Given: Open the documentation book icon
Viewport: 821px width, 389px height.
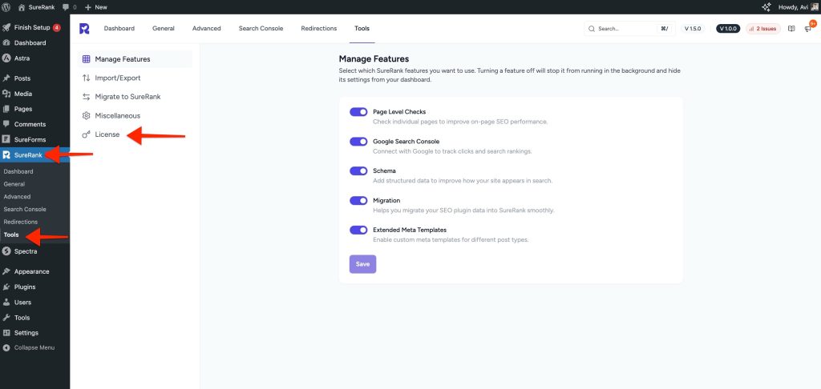Looking at the screenshot, I should coord(791,29).
